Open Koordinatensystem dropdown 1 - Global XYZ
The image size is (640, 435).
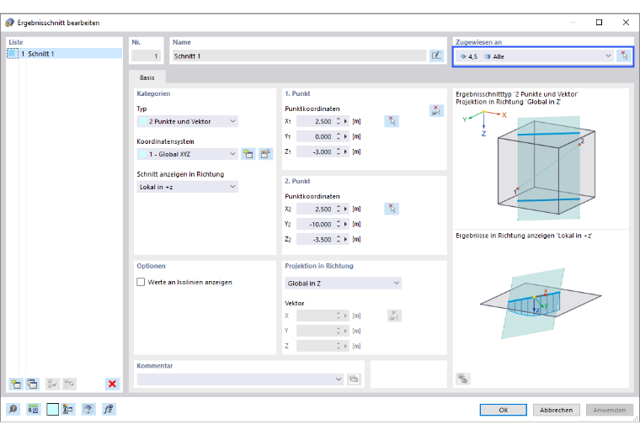(187, 154)
